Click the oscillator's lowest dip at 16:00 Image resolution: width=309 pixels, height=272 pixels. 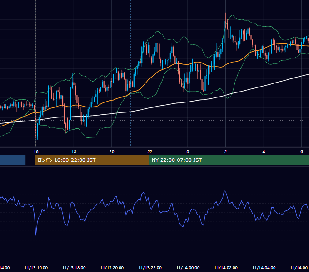[x=36, y=234]
